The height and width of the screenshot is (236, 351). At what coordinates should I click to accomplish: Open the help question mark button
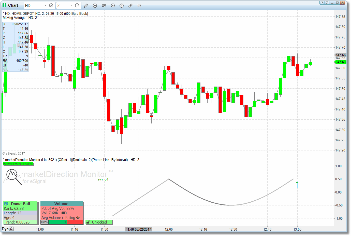pyautogui.click(x=322, y=3)
